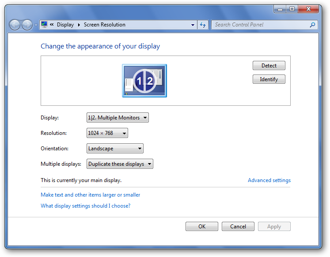Click the Identify button
Screen dimensions: 330x257
coord(269,79)
